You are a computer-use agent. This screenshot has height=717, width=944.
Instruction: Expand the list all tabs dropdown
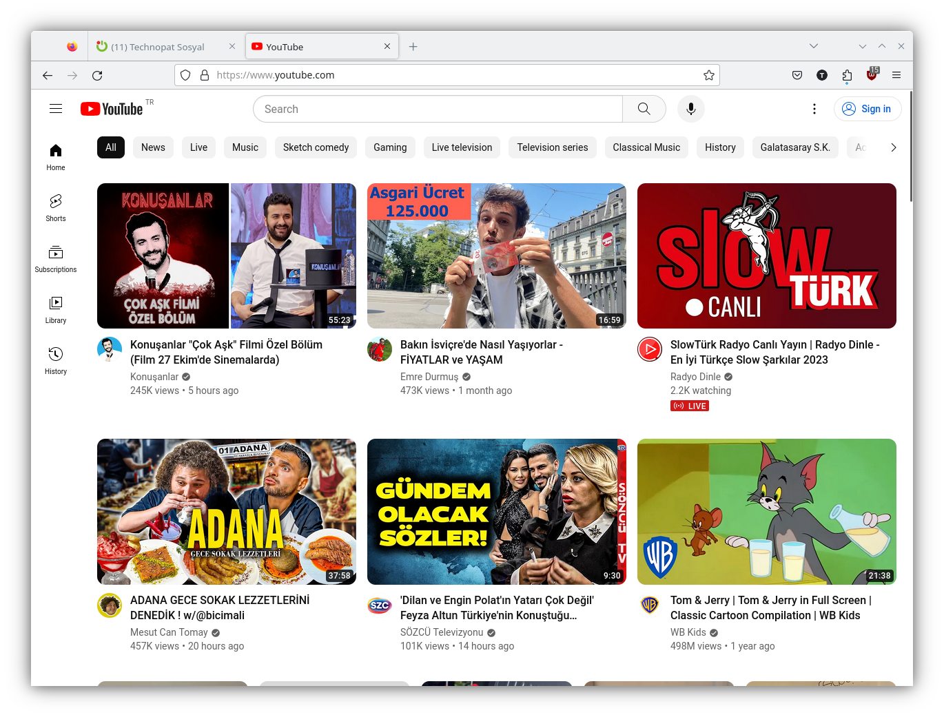[814, 46]
